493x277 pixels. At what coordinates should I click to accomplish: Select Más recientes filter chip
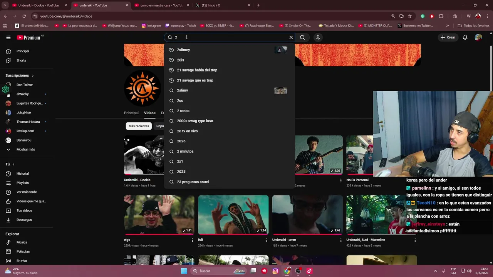[x=139, y=126]
